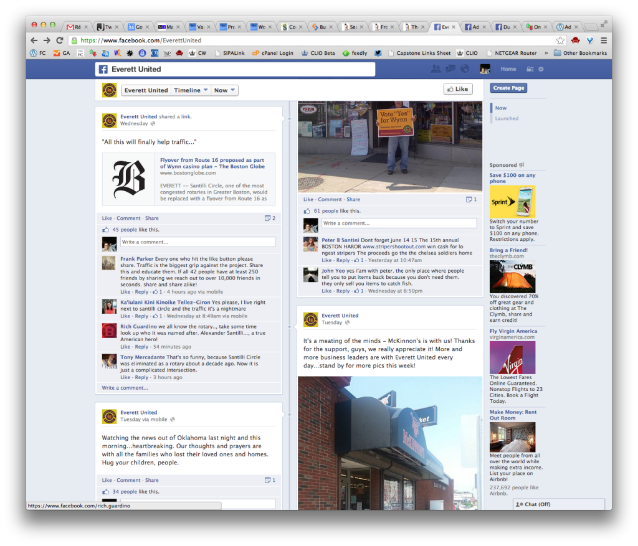This screenshot has width=638, height=546.
Task: Click the red couch extension icon in toolbar
Action: click(x=575, y=40)
